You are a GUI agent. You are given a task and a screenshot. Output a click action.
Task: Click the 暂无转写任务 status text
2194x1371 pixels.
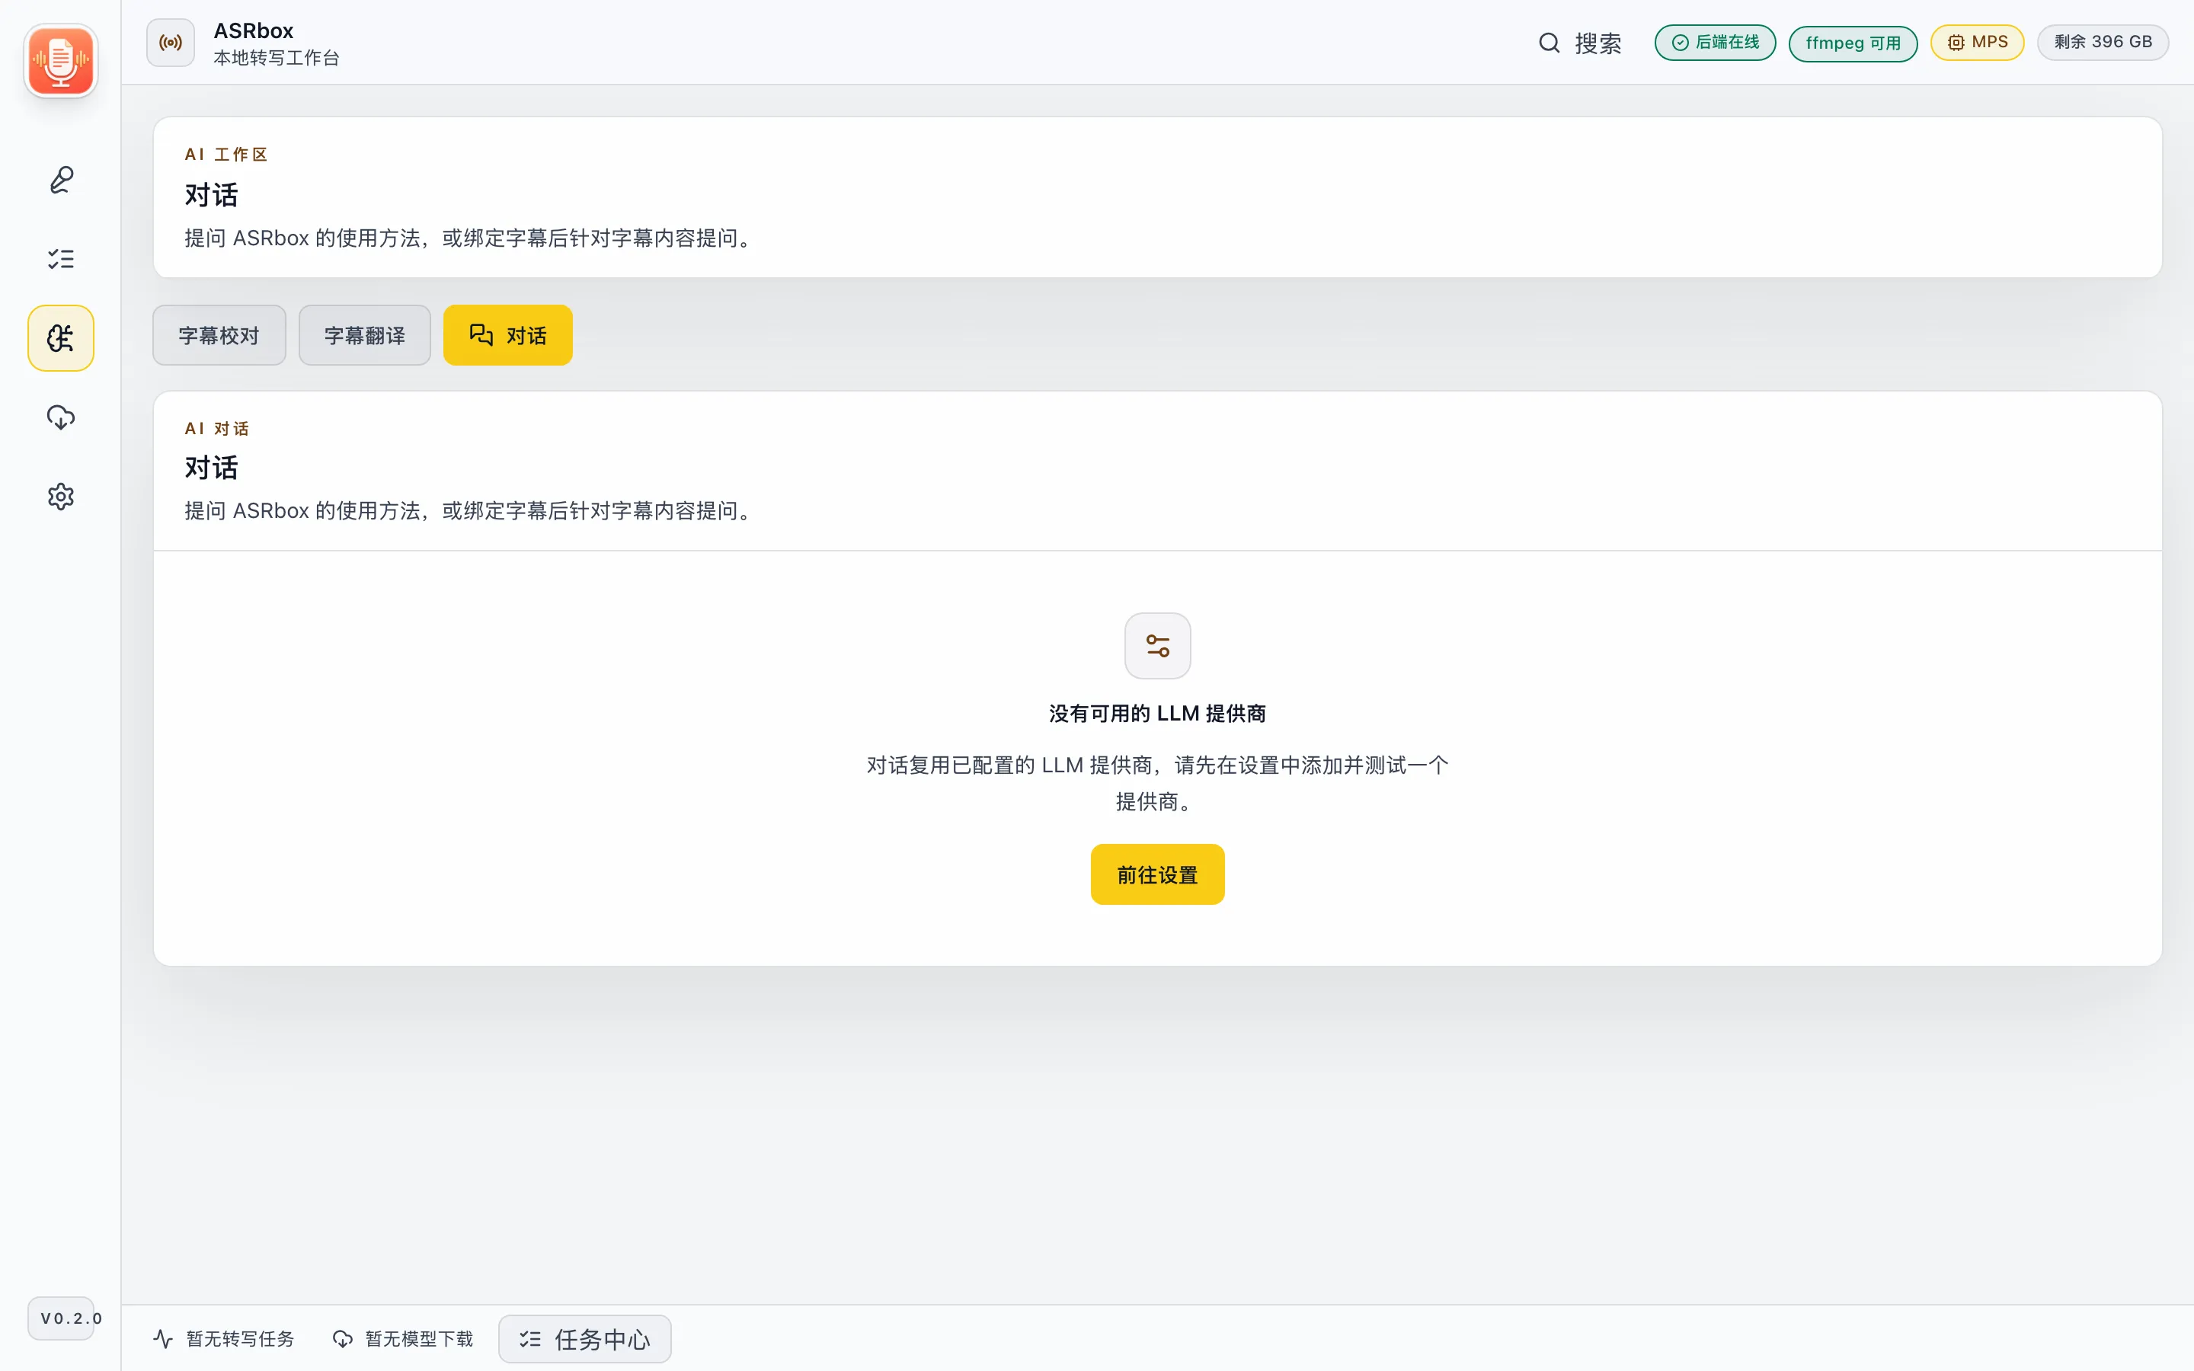(240, 1338)
